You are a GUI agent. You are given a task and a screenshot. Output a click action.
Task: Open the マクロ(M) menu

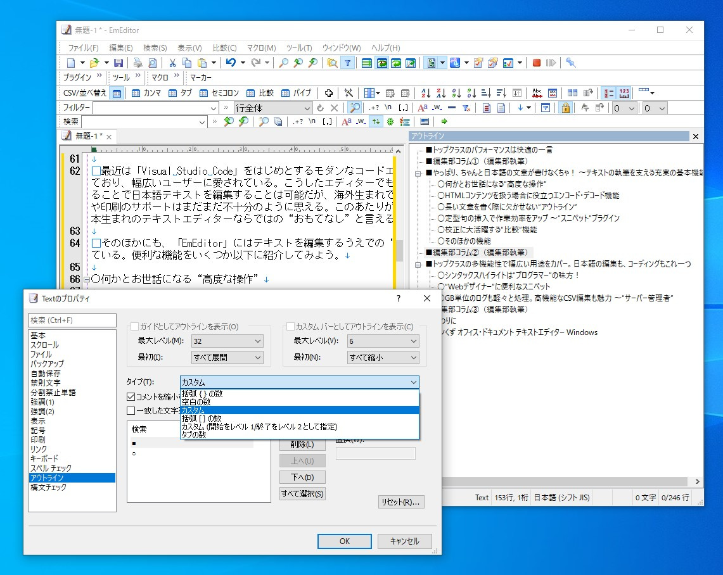click(259, 48)
